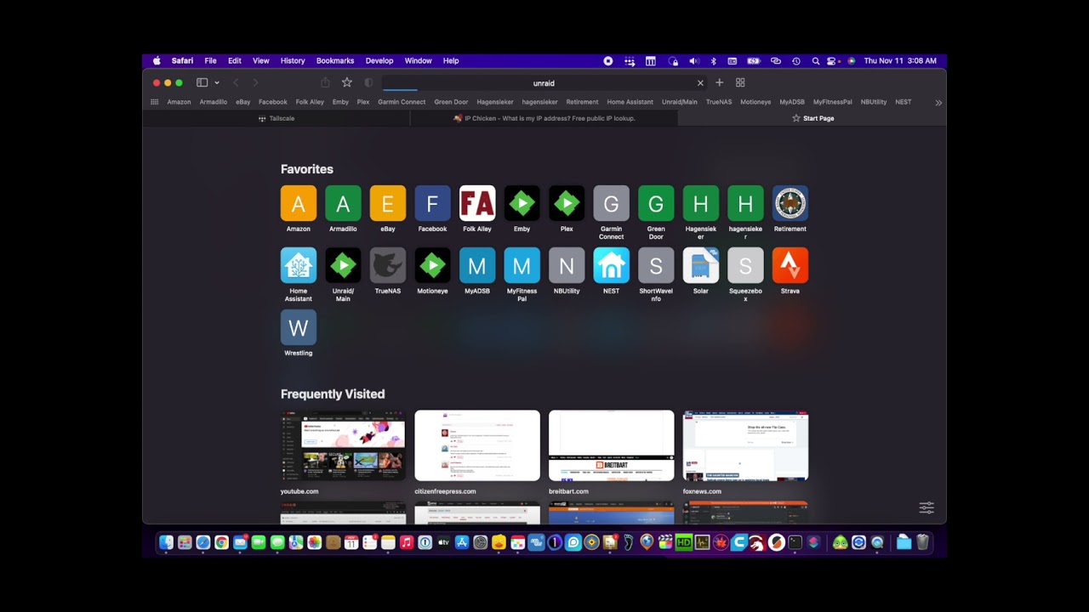Screen dimensions: 1089x612
Task: Open the breitbart.com thumbnail
Action: tap(611, 445)
